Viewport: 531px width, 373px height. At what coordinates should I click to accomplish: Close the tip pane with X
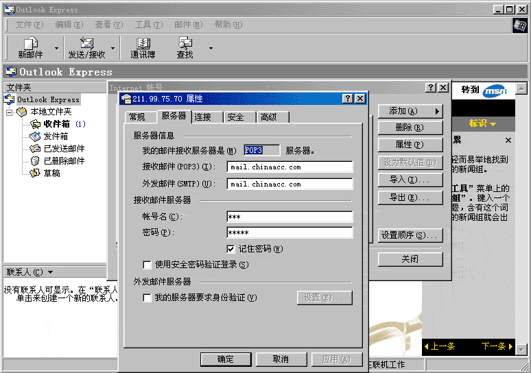click(508, 140)
